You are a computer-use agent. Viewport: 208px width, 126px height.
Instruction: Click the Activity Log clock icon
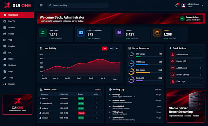pyautogui.click(x=110, y=90)
